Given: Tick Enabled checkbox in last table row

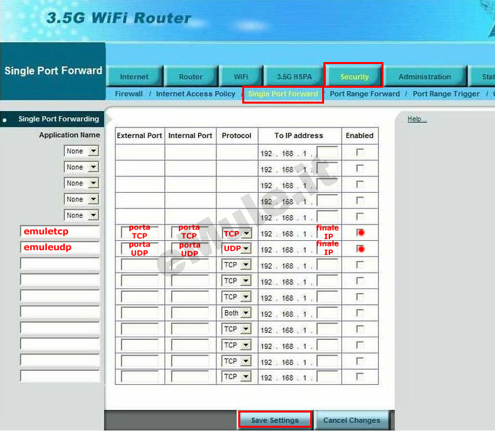Looking at the screenshot, I should (360, 377).
